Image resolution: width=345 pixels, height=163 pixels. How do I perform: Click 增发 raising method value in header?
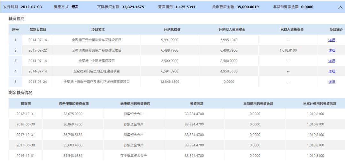point(75,7)
